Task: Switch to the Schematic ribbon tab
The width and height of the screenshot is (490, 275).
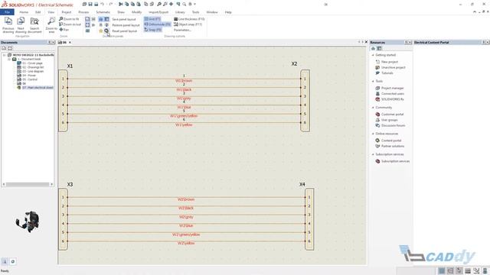Action: 103,12
